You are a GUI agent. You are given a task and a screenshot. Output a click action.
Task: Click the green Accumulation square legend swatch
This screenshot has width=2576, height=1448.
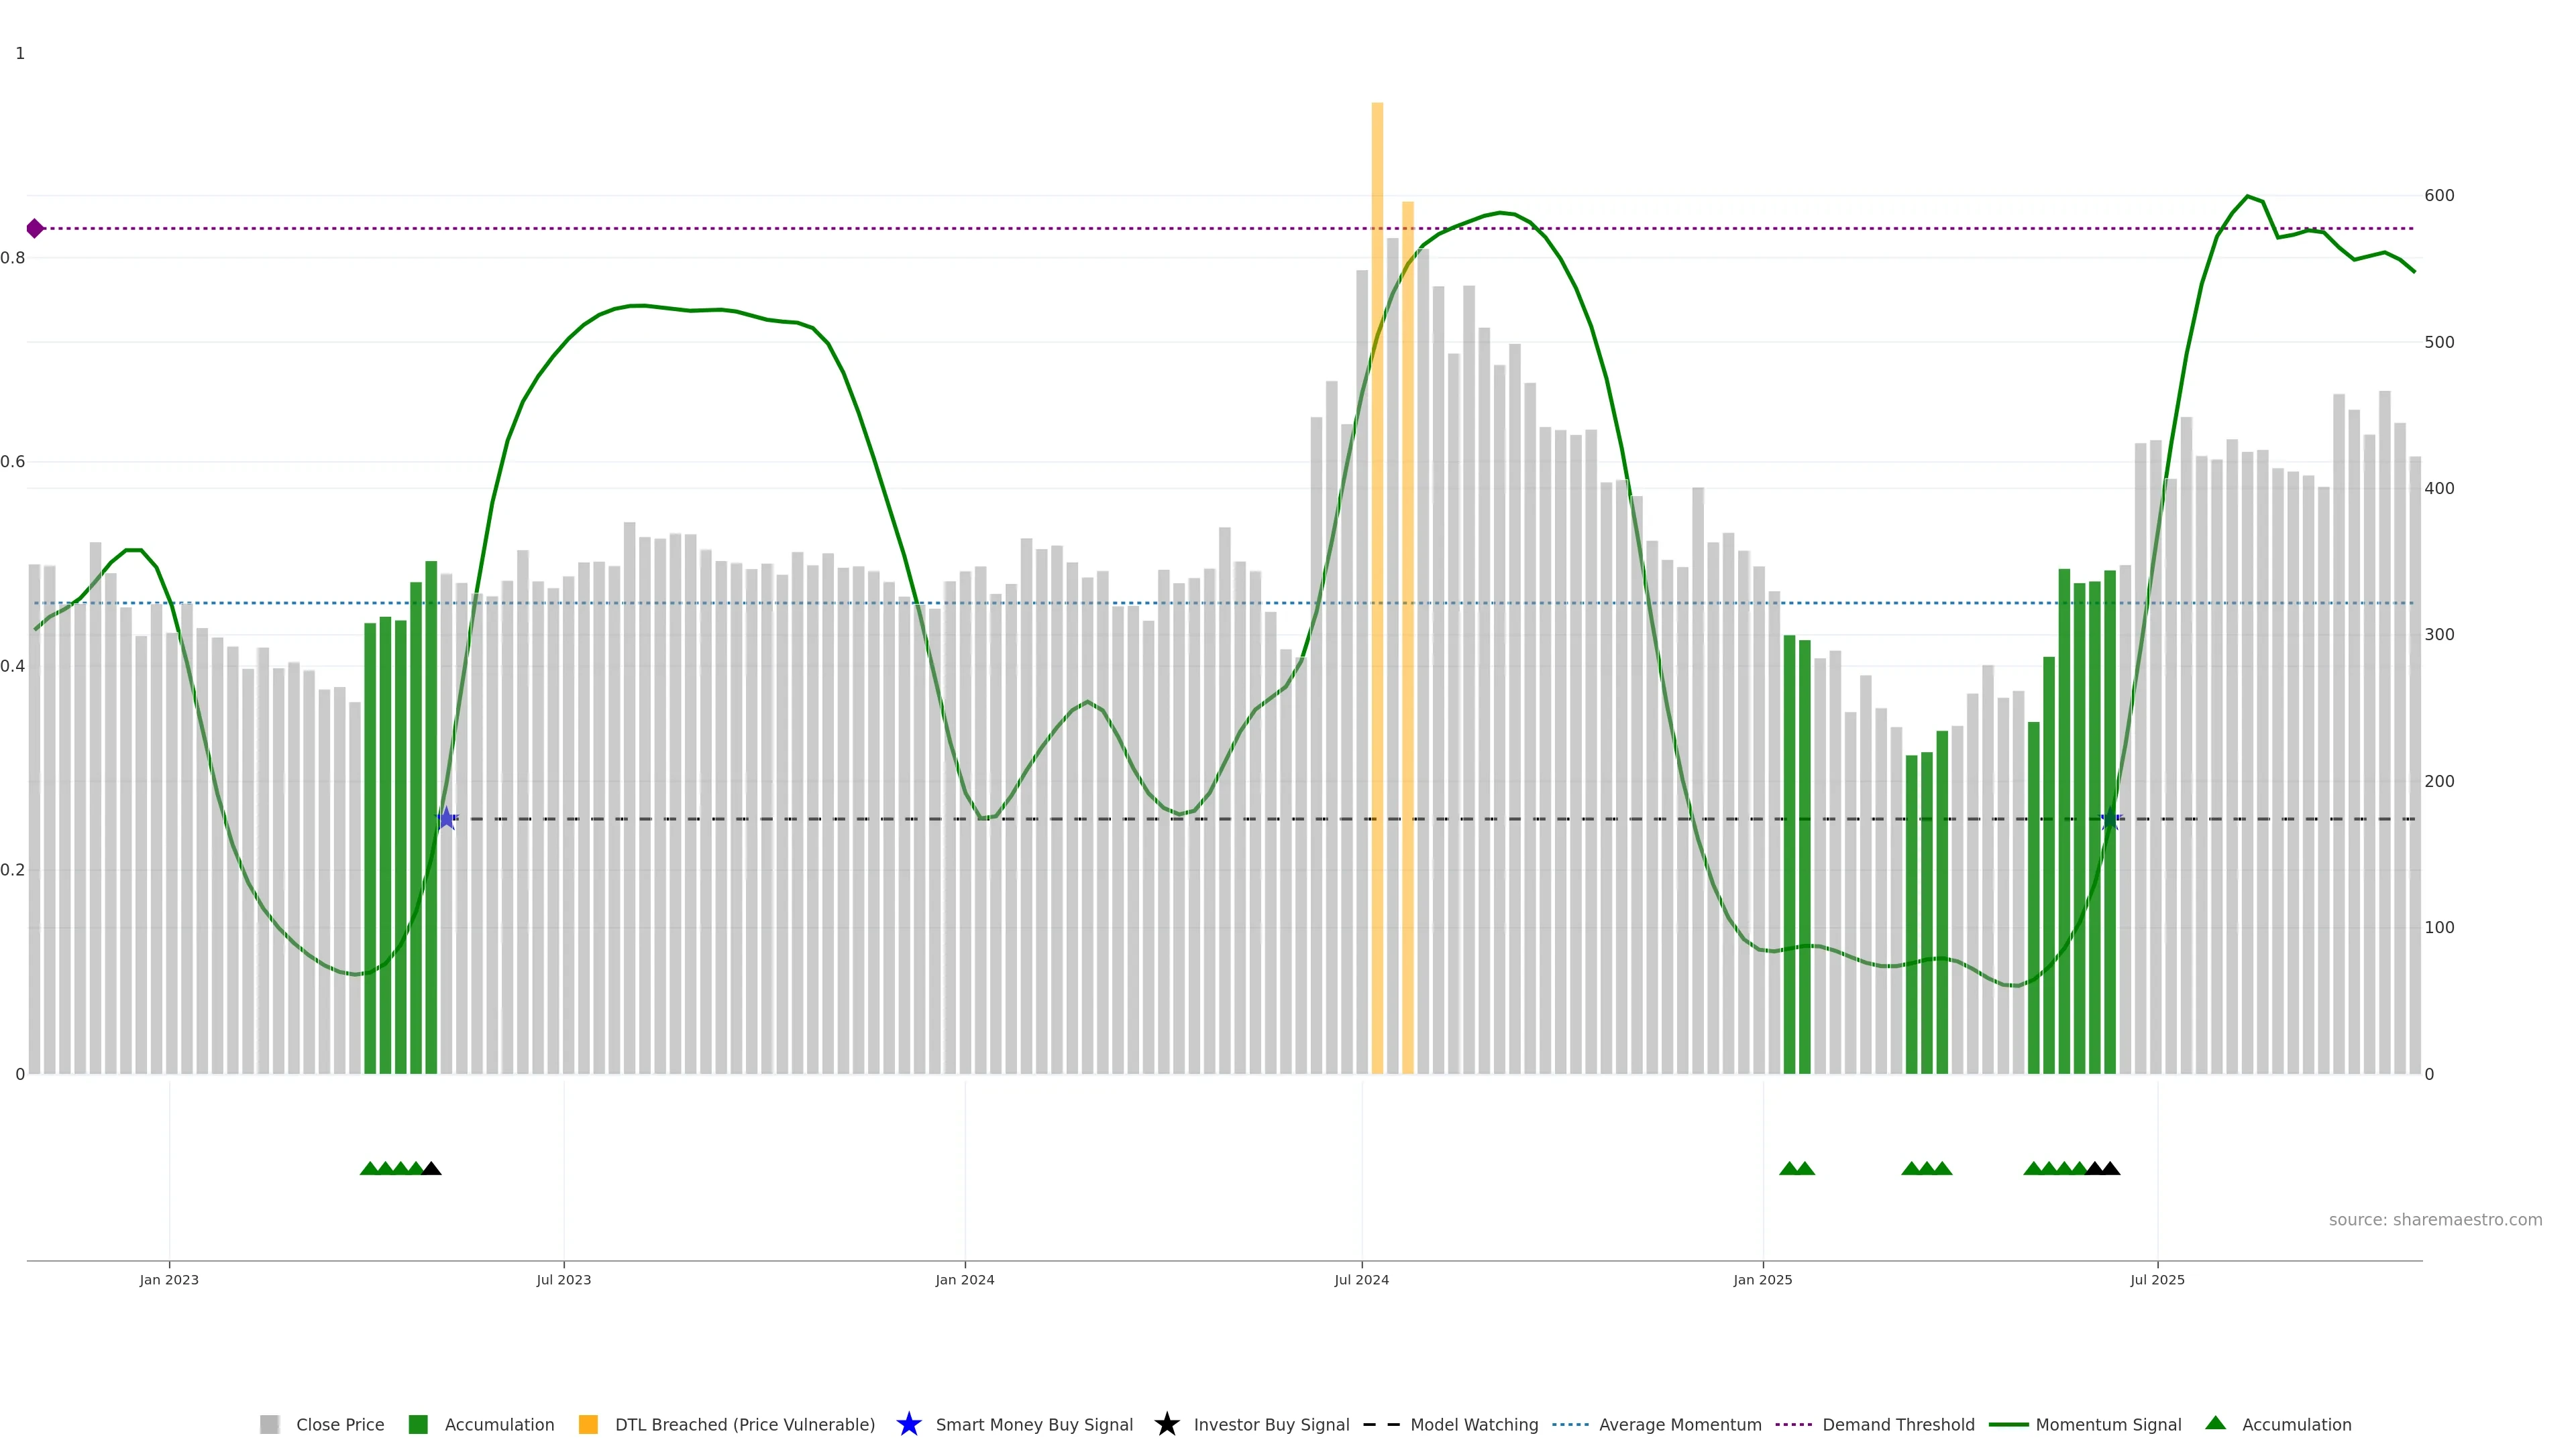click(418, 1424)
